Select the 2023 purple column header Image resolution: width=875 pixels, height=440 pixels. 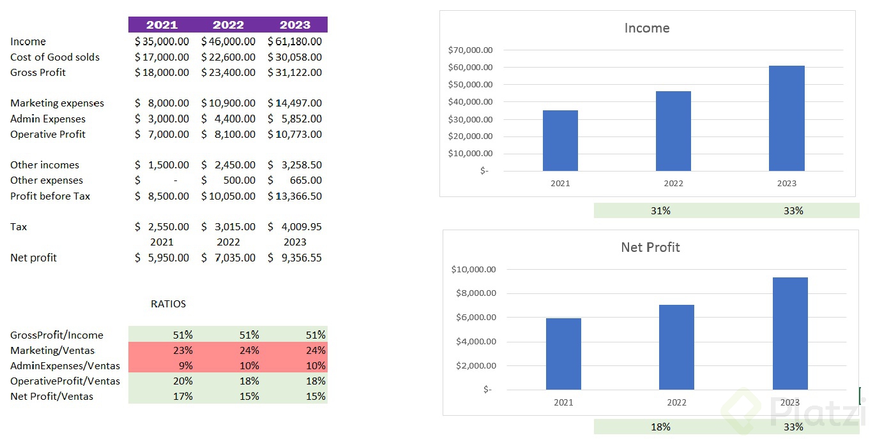[x=294, y=25]
